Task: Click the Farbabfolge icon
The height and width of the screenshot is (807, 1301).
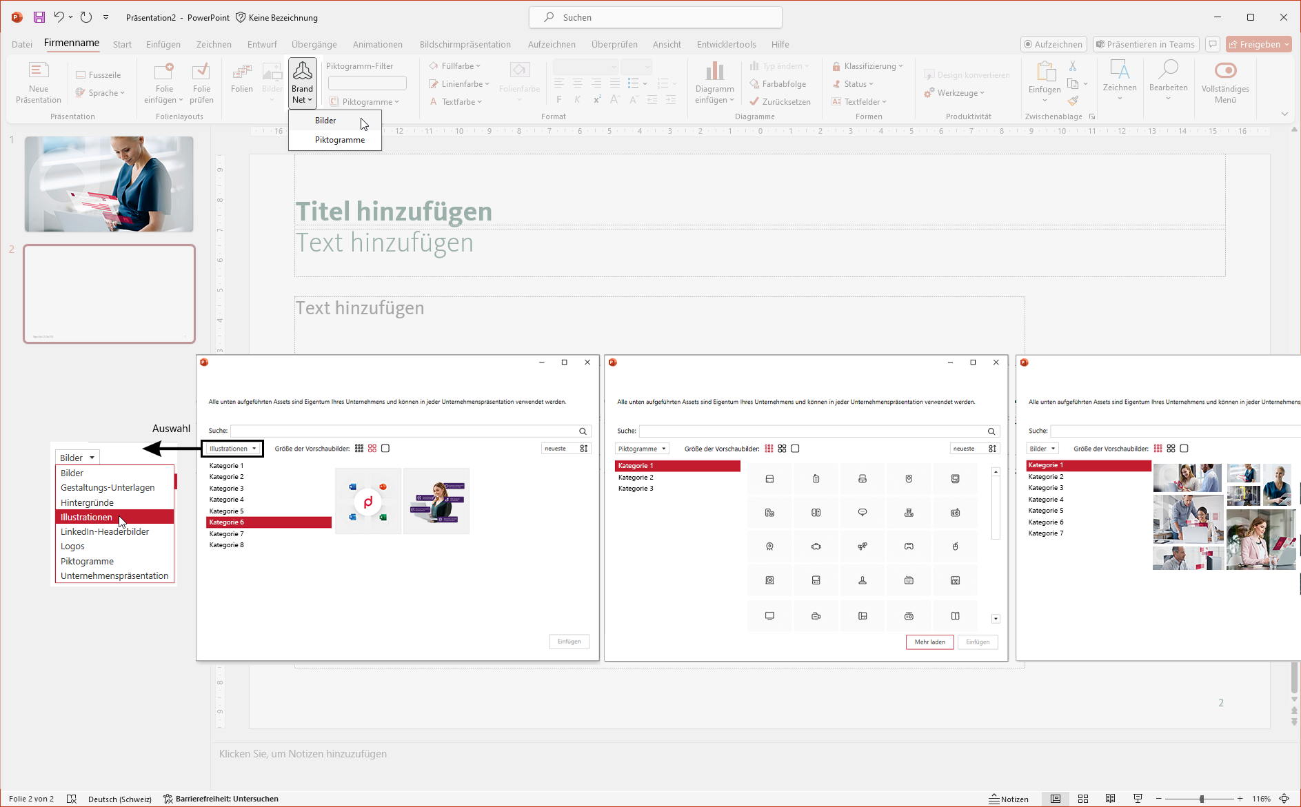Action: (753, 83)
